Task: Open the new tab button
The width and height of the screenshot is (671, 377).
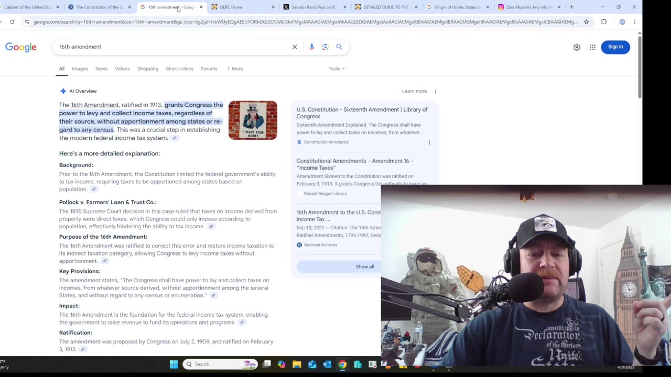Action: coord(571,7)
